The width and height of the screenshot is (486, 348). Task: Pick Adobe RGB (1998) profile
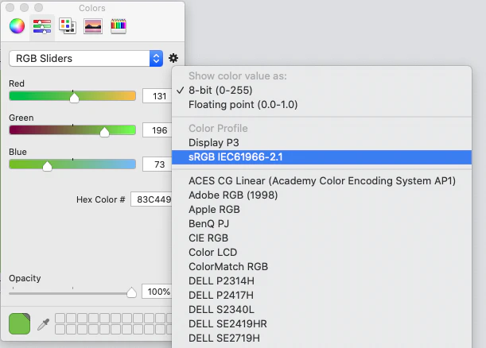(x=321, y=195)
